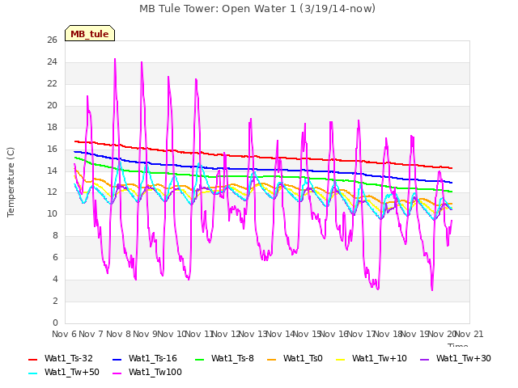Image resolution: width=518 pixels, height=388 pixels.
Task: Toggle the Wat1_Tw+50 legend entry
Action: point(64,372)
